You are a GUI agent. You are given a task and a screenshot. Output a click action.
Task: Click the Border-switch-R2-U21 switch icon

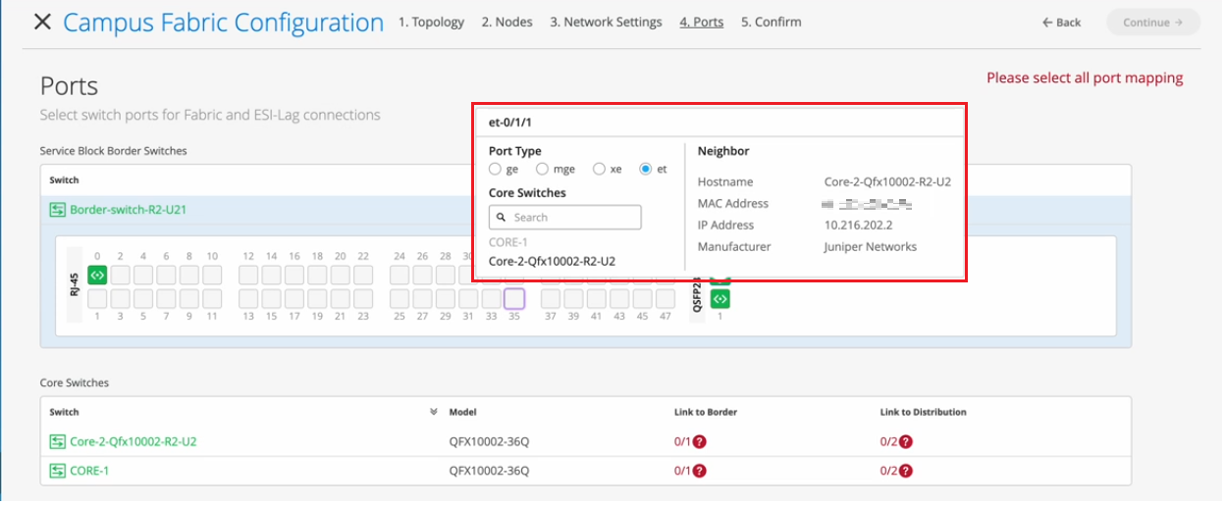point(58,210)
